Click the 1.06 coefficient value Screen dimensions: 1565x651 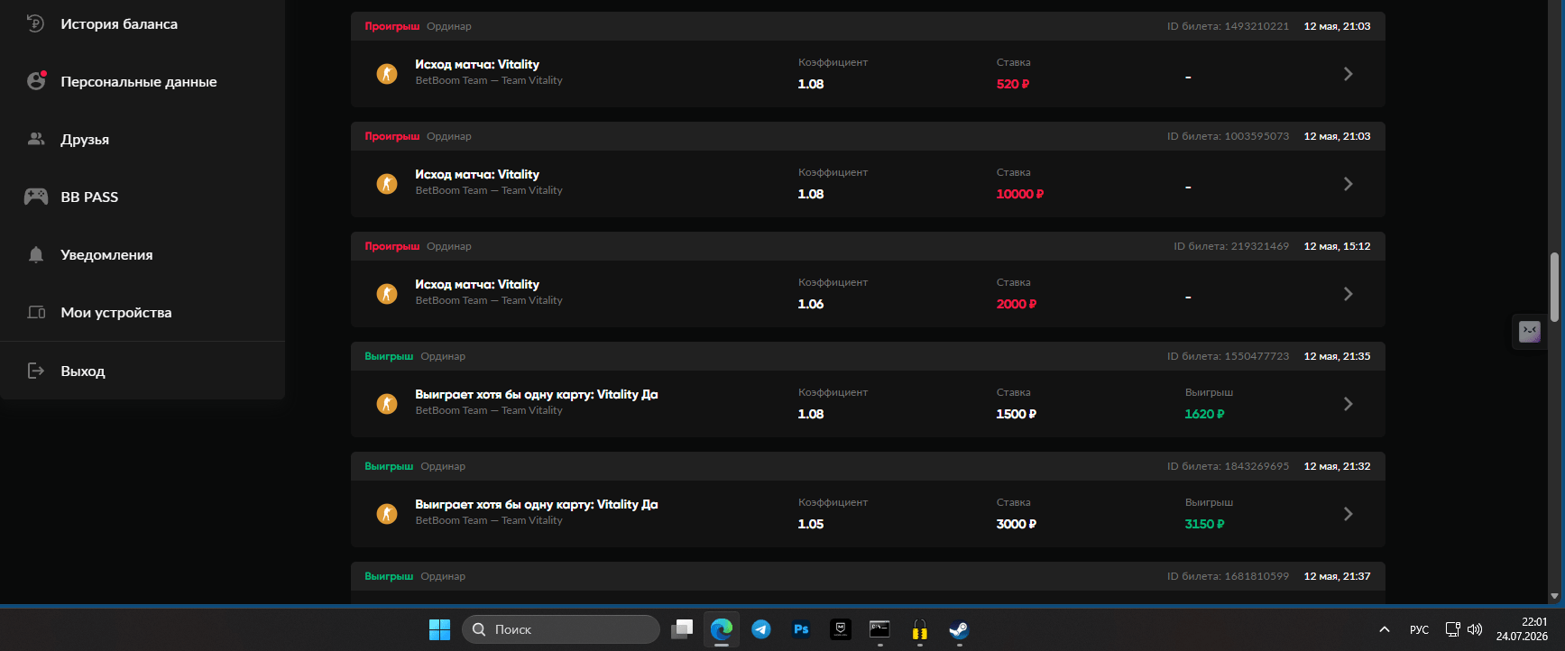811,304
